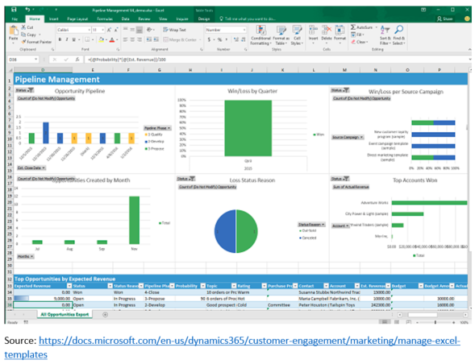
Task: Click the Delete cells icon
Action: point(327,31)
